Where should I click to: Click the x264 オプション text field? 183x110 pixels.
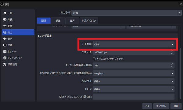[x=134, y=97]
